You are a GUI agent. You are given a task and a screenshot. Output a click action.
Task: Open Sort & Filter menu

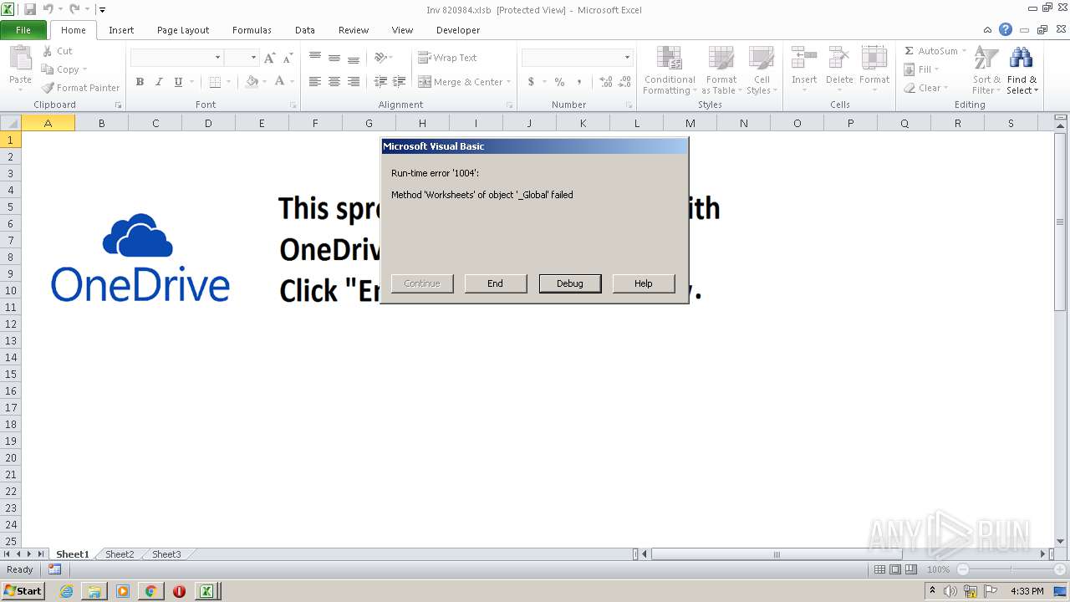(x=986, y=71)
